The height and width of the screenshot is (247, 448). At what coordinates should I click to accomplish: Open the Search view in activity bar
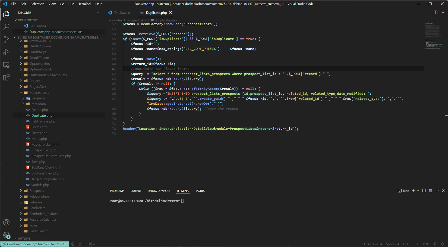pyautogui.click(x=6, y=27)
